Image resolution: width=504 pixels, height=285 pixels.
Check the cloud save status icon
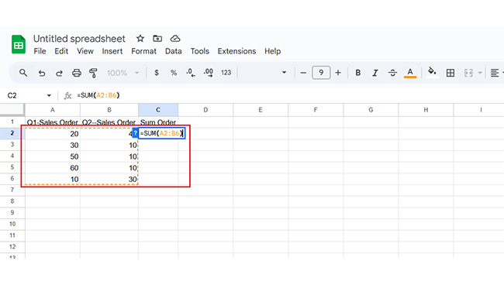[175, 39]
